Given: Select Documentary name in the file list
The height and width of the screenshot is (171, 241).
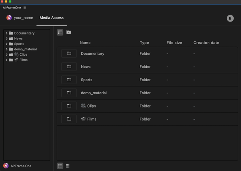Looking at the screenshot, I should click(93, 54).
